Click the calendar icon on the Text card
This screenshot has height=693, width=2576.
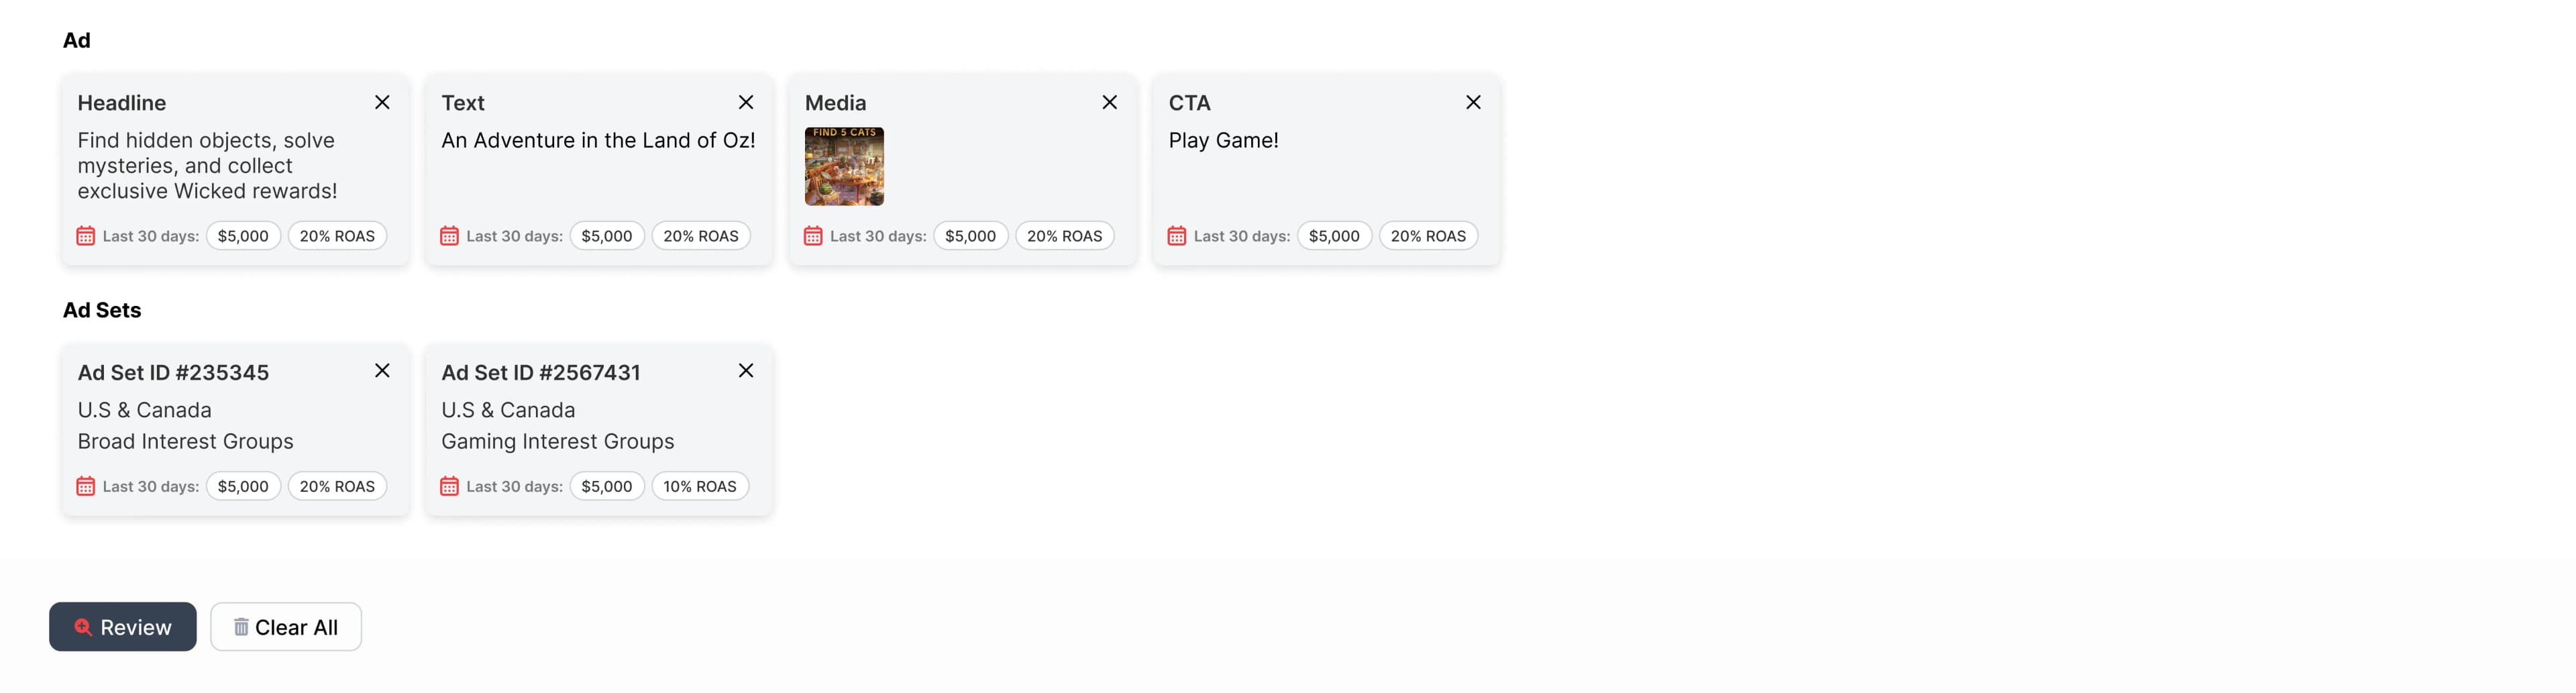coord(449,236)
